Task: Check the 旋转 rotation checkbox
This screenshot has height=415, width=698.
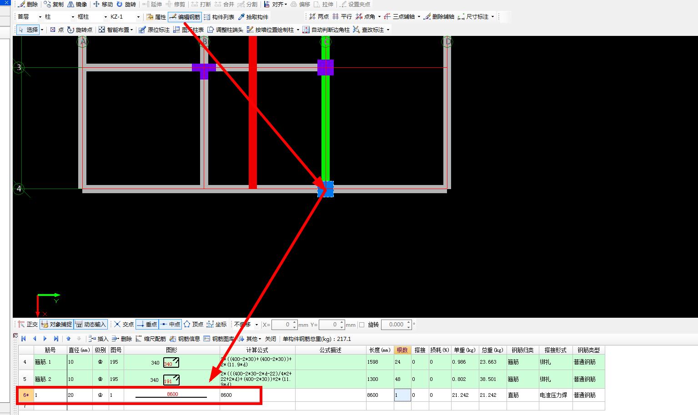Action: point(362,325)
